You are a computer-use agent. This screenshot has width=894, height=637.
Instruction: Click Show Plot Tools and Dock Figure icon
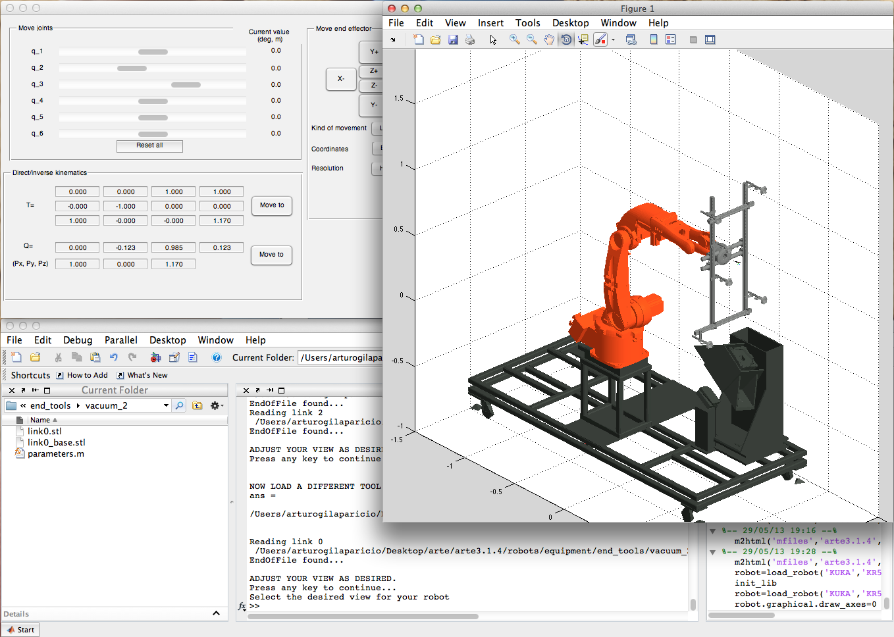point(710,39)
